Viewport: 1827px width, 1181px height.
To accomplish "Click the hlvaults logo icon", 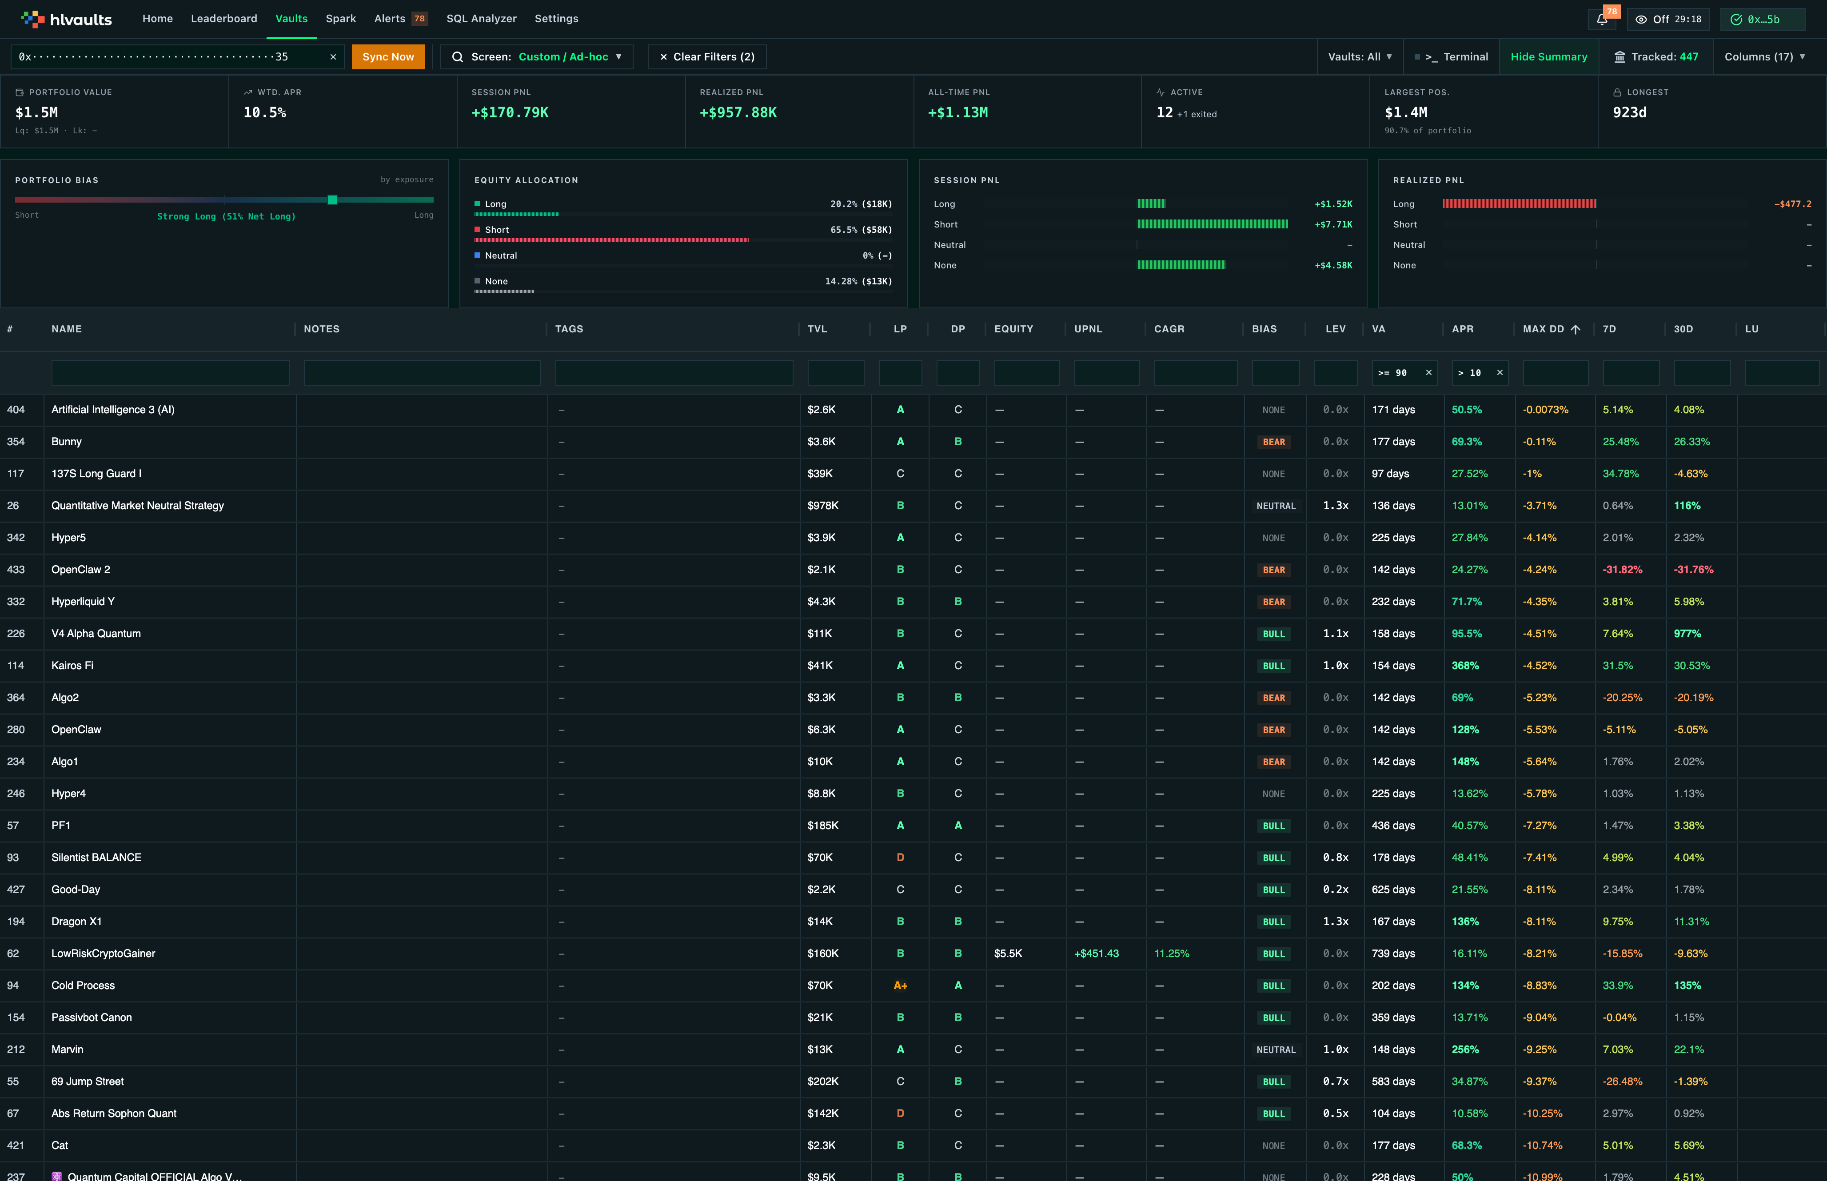I will tap(33, 19).
